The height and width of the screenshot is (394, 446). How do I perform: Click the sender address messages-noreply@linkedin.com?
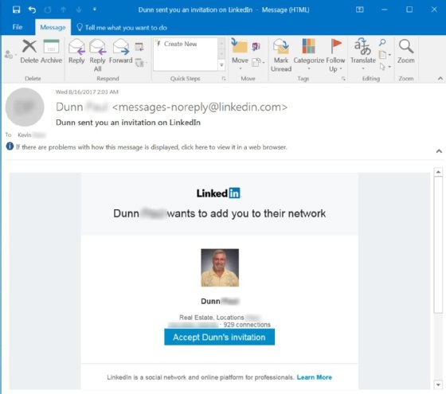(200, 107)
